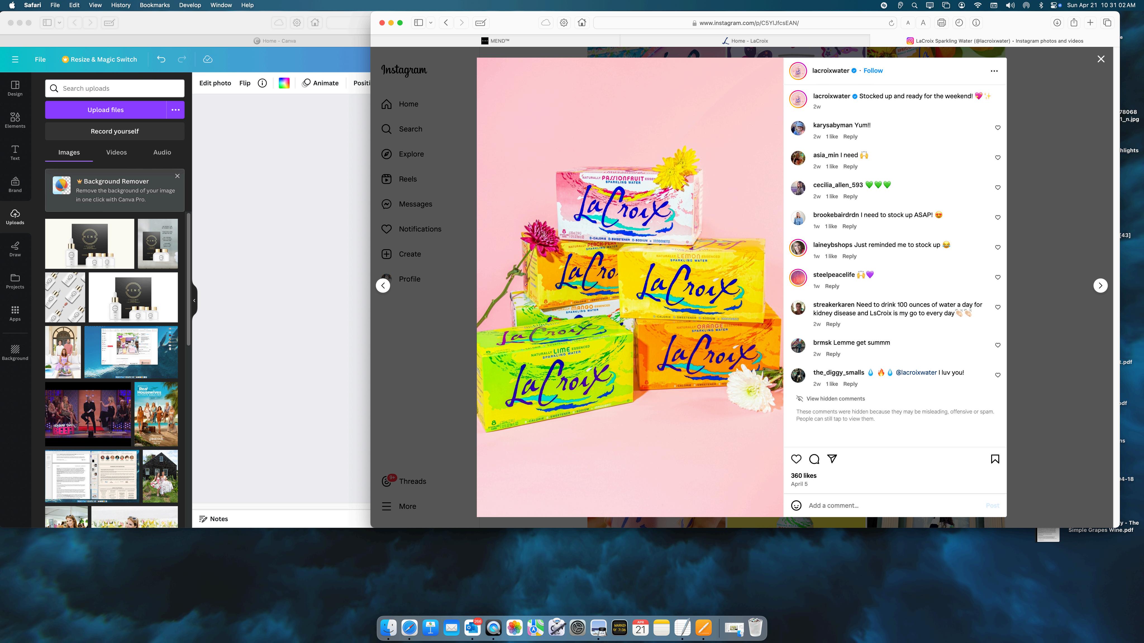Open post options three-dot menu

coord(994,71)
